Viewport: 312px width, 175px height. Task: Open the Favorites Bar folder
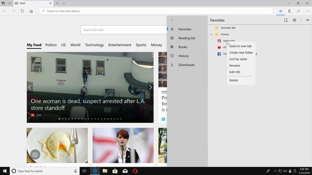coord(228,28)
